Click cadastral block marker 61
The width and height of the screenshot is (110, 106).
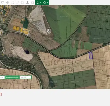(x=77, y=48)
